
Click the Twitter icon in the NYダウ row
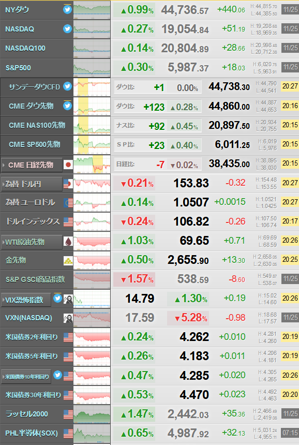point(67,10)
